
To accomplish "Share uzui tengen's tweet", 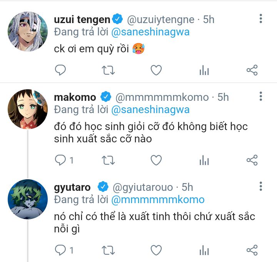I will point(252,70).
